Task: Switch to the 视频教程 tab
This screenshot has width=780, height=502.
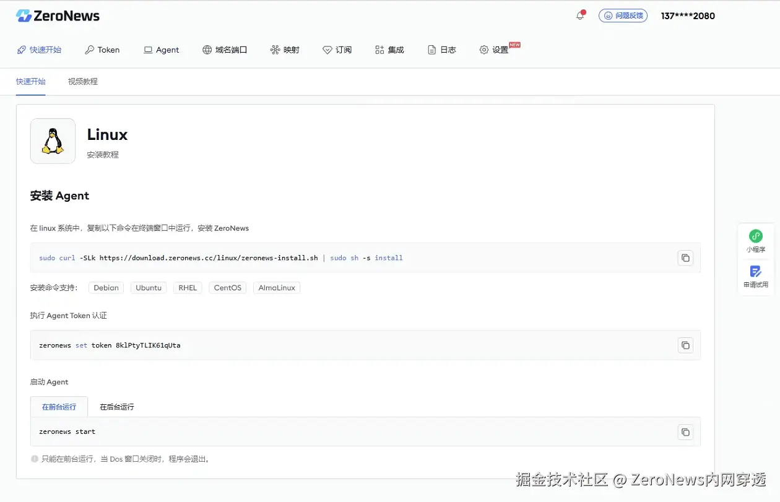Action: tap(83, 82)
